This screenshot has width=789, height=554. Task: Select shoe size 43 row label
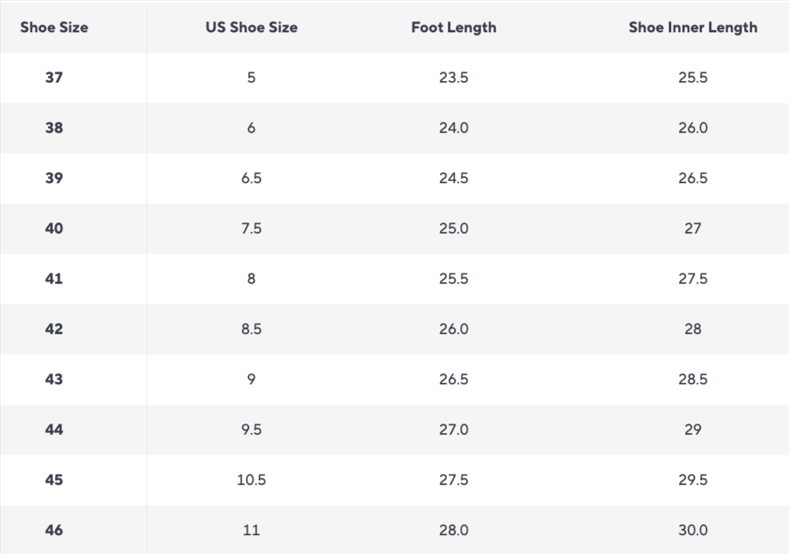54,380
